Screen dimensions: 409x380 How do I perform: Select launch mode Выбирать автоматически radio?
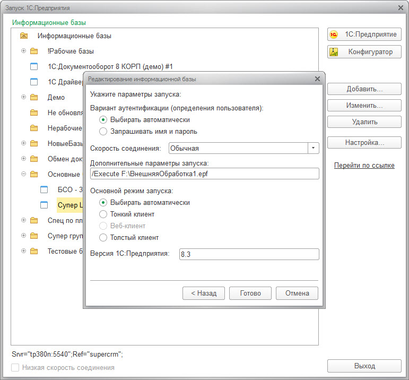(x=103, y=203)
